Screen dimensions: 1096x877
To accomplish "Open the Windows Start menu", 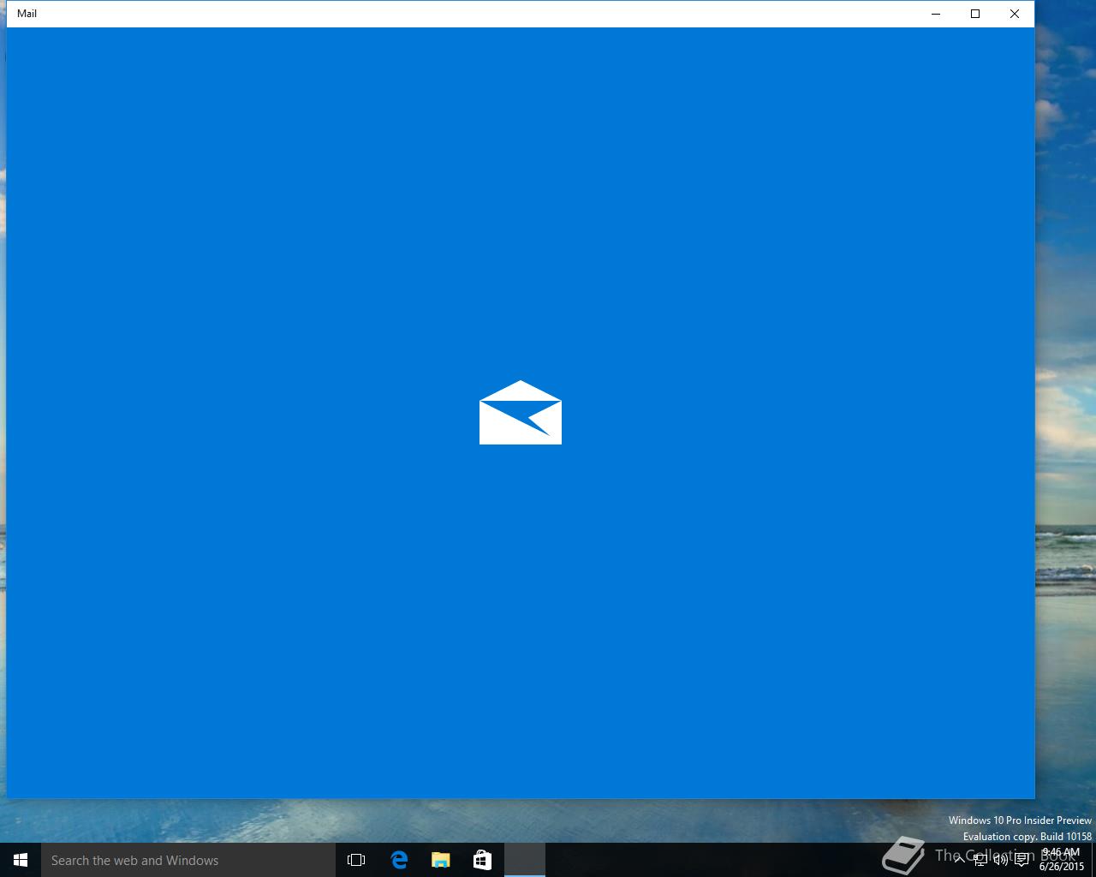I will 21,860.
